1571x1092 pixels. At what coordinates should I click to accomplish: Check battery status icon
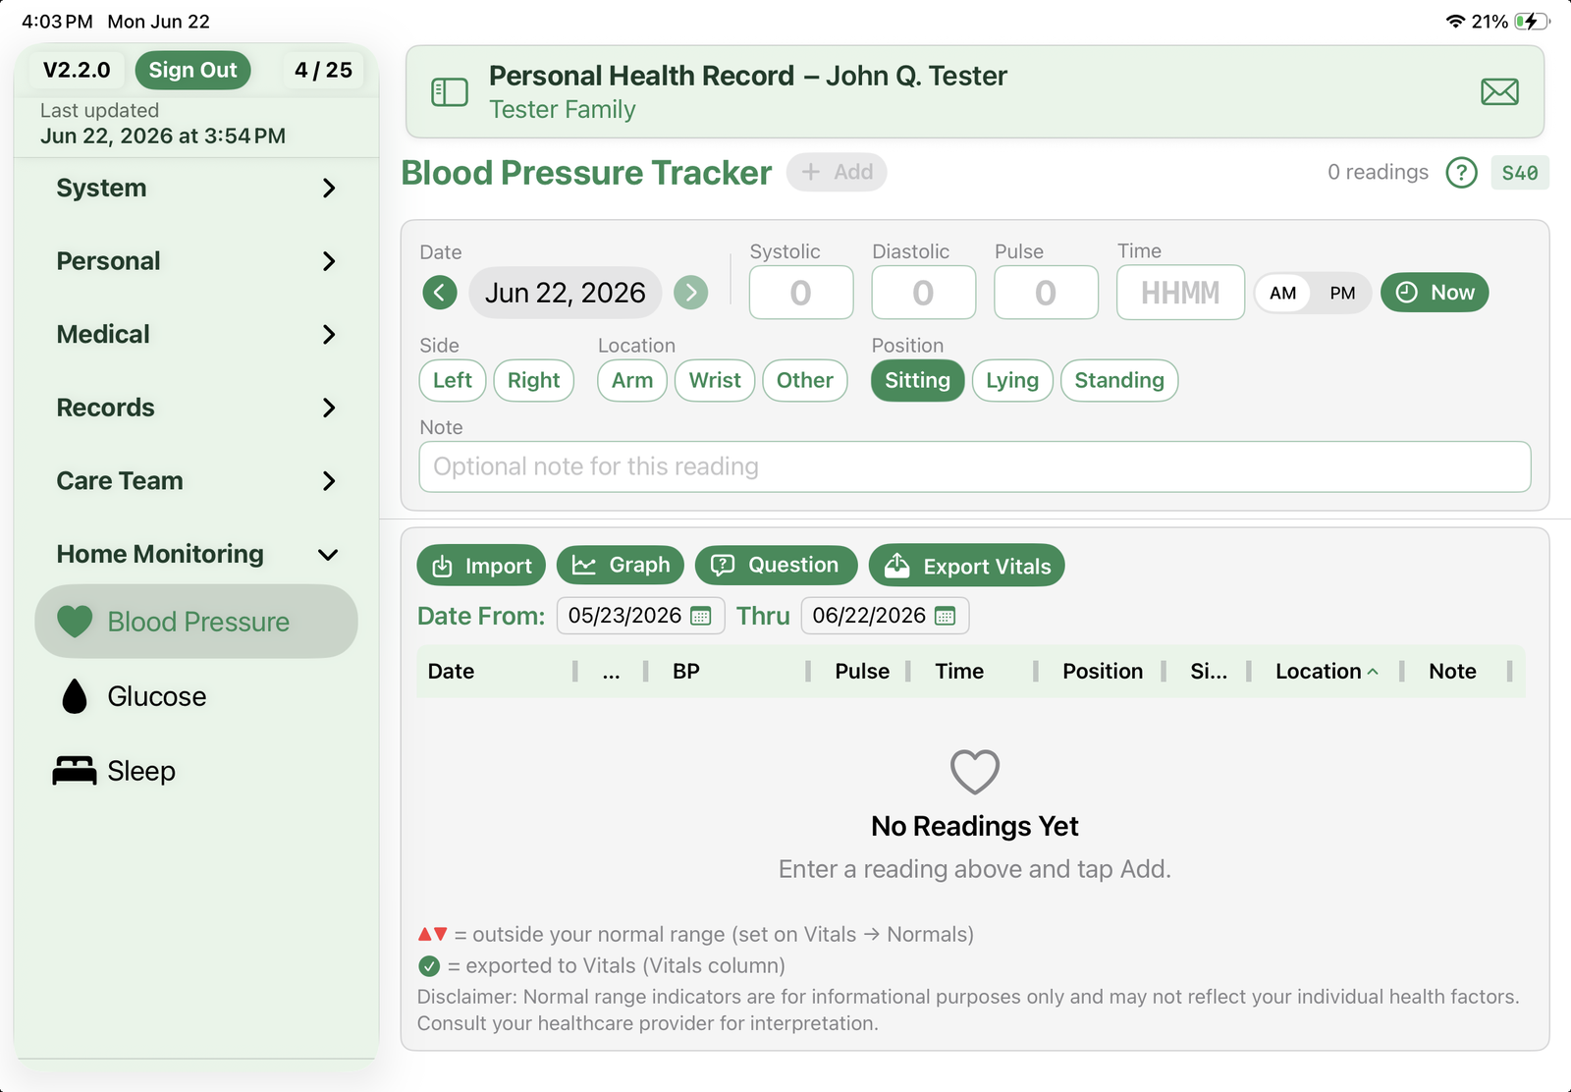(x=1530, y=22)
